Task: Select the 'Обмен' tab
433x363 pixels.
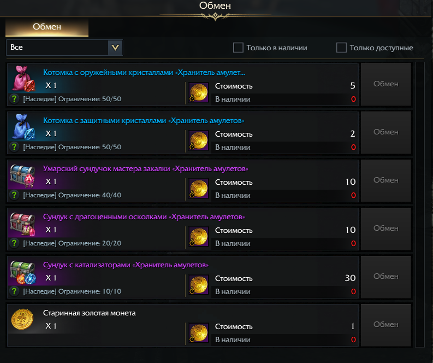Action: click(x=47, y=27)
